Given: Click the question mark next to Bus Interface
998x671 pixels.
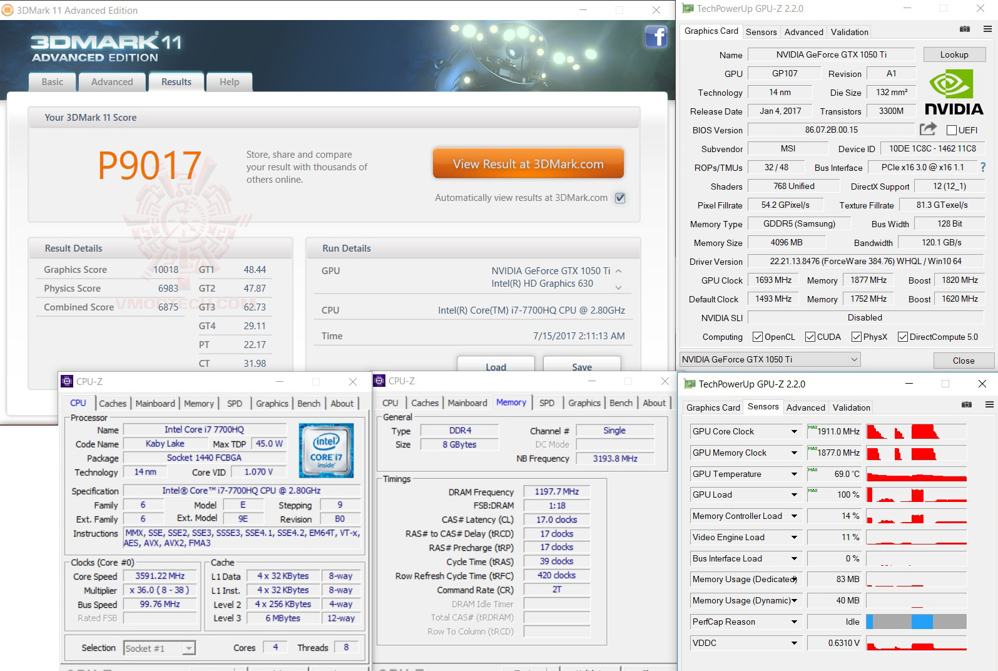Looking at the screenshot, I should [983, 167].
